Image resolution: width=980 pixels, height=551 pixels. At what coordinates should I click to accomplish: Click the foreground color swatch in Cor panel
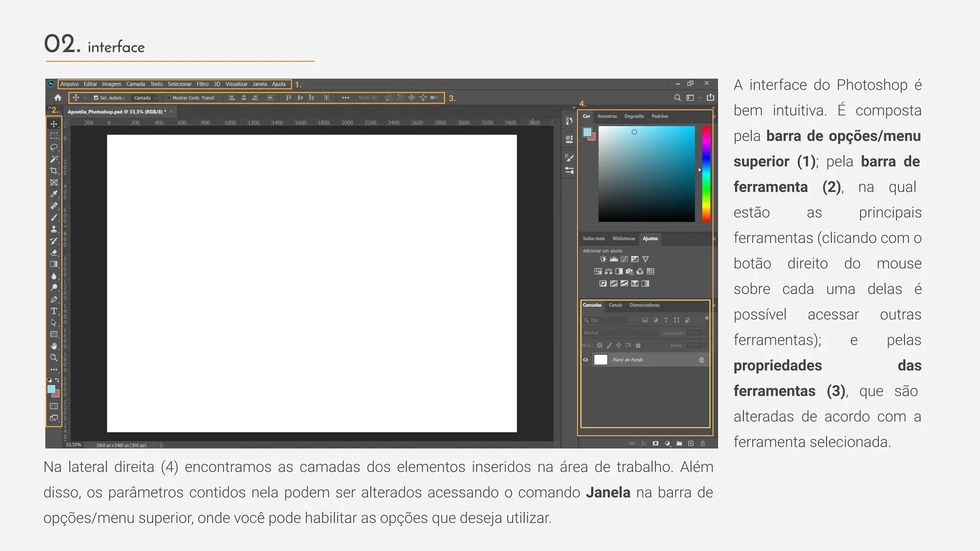pyautogui.click(x=587, y=132)
